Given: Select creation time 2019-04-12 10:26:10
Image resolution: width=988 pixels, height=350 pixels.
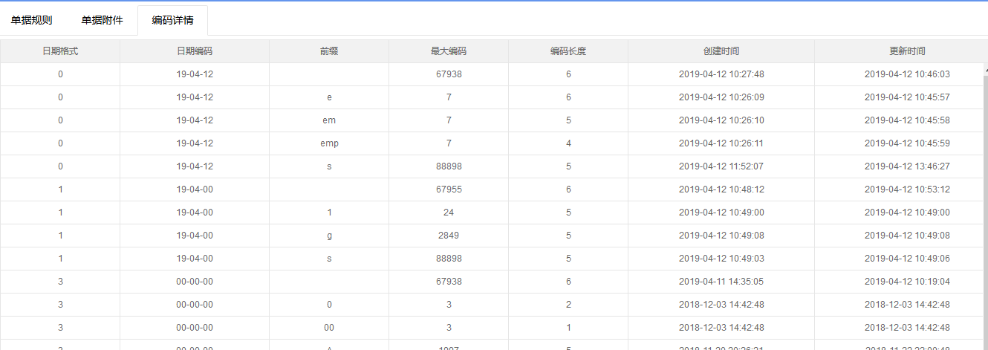Looking at the screenshot, I should (721, 120).
